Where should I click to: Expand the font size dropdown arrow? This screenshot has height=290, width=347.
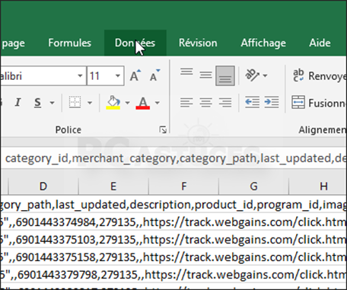[x=118, y=76]
